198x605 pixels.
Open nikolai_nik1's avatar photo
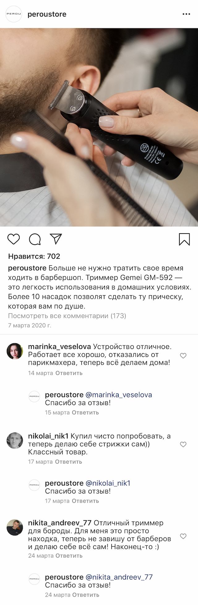point(15,441)
